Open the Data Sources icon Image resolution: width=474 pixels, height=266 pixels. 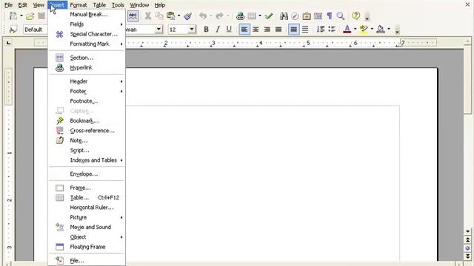tap(318, 16)
